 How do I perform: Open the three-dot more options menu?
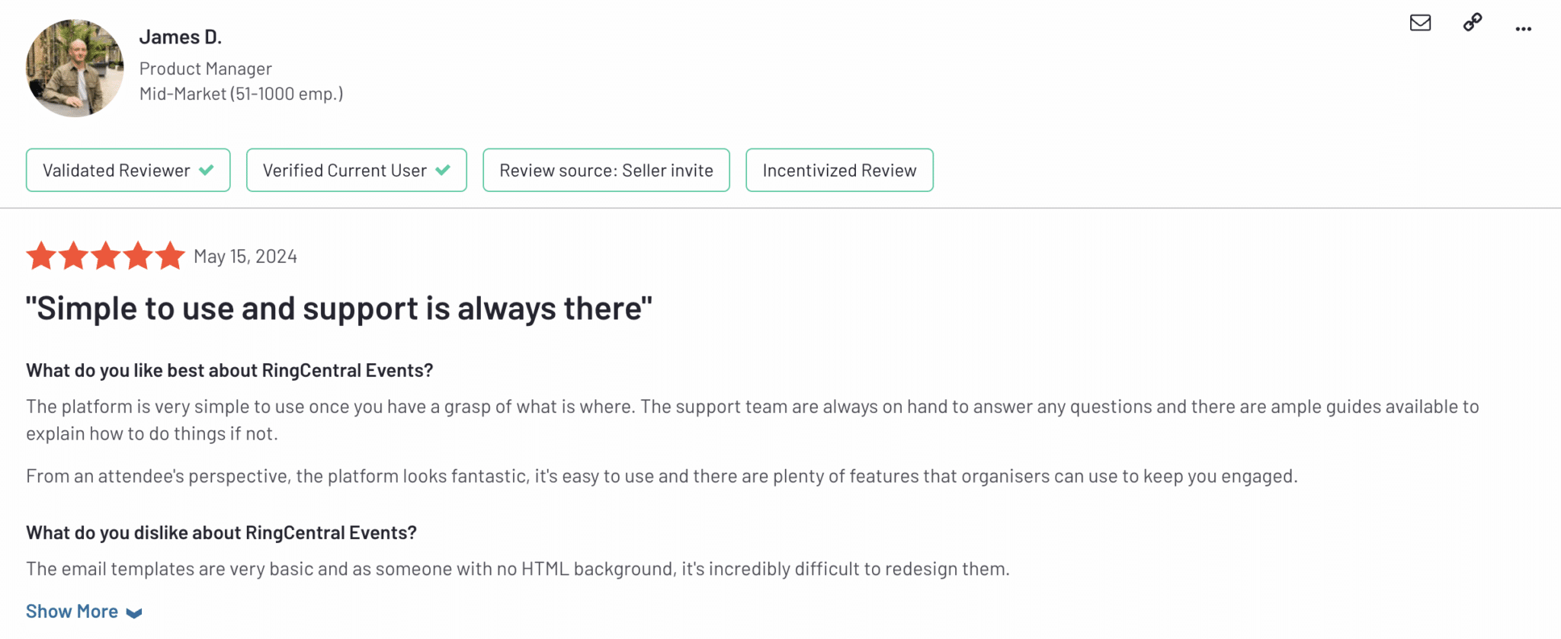[1523, 29]
